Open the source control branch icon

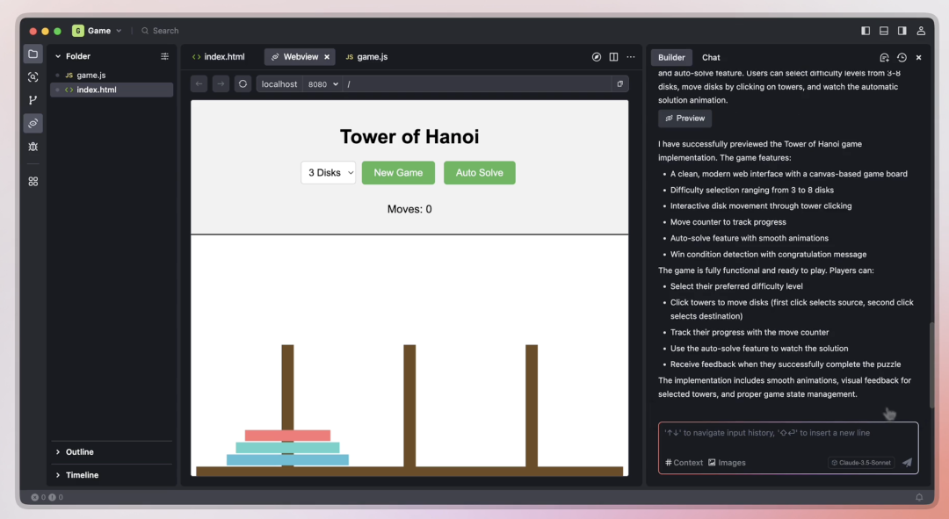33,100
